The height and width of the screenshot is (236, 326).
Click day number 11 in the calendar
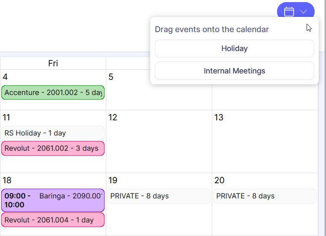pos(7,117)
